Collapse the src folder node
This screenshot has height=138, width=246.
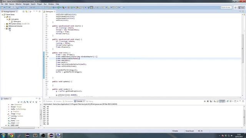5,17
